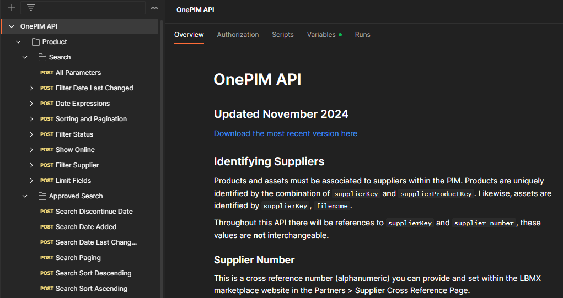
Task: Select the Product folder label
Action: (55, 42)
